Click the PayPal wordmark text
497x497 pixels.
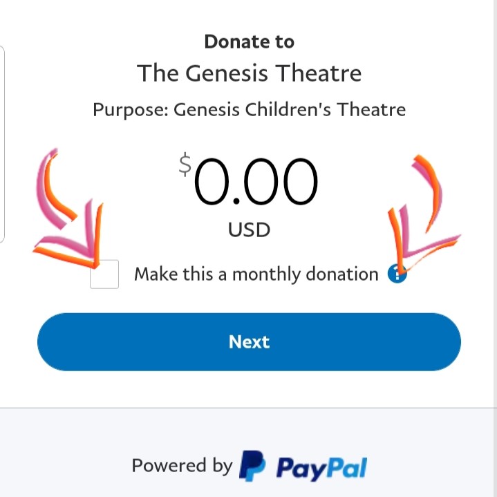tap(321, 469)
